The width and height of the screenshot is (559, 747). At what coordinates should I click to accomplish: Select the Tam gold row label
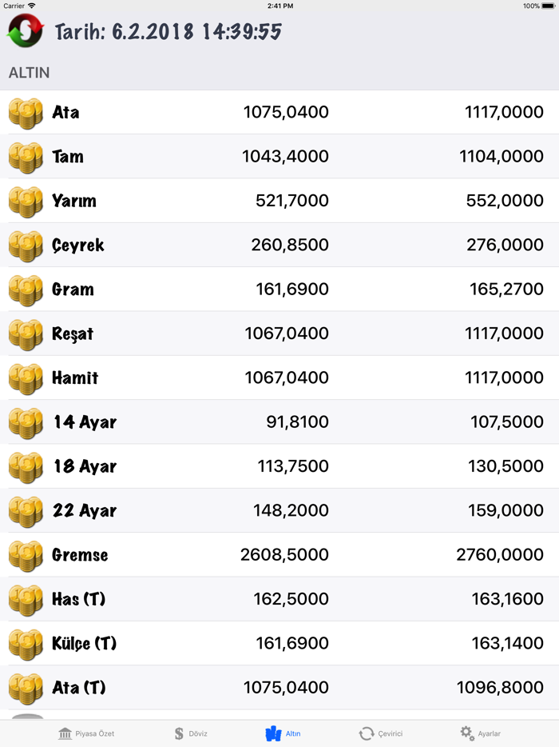68,157
